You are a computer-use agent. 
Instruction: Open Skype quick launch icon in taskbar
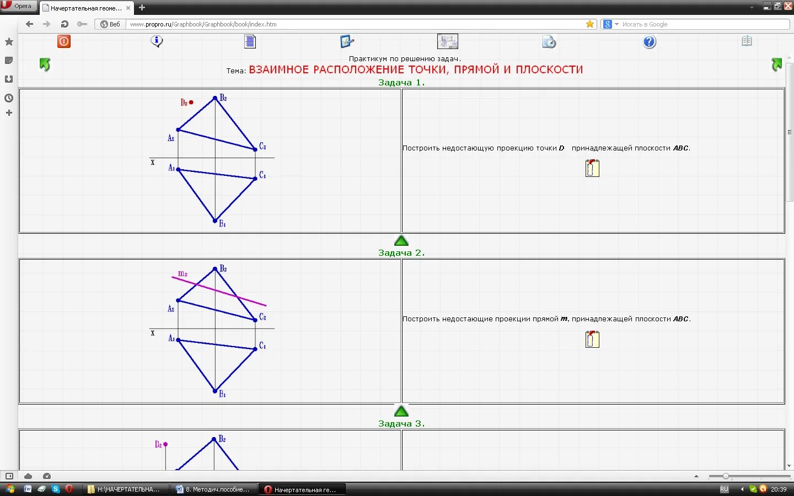[55, 489]
